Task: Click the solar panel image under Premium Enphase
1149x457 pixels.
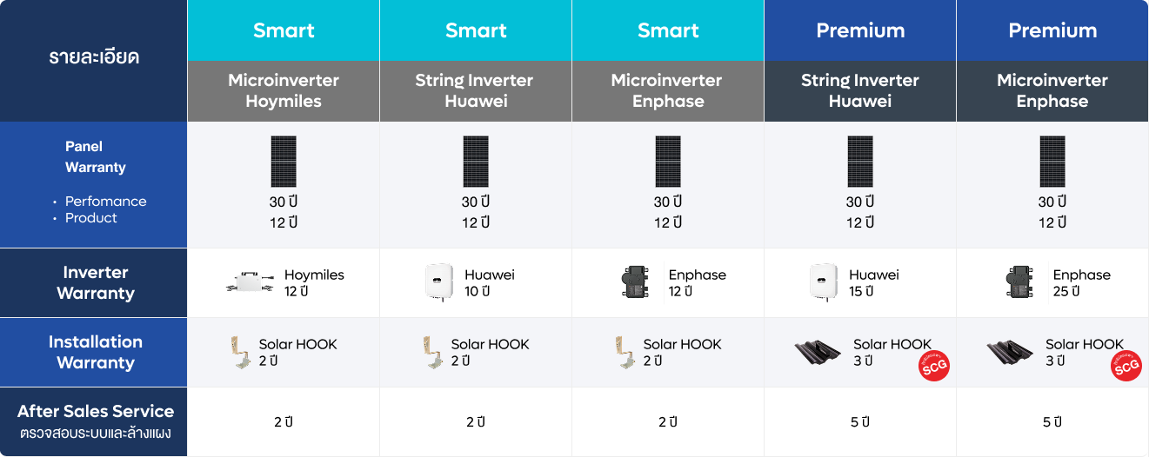Action: point(1052,162)
